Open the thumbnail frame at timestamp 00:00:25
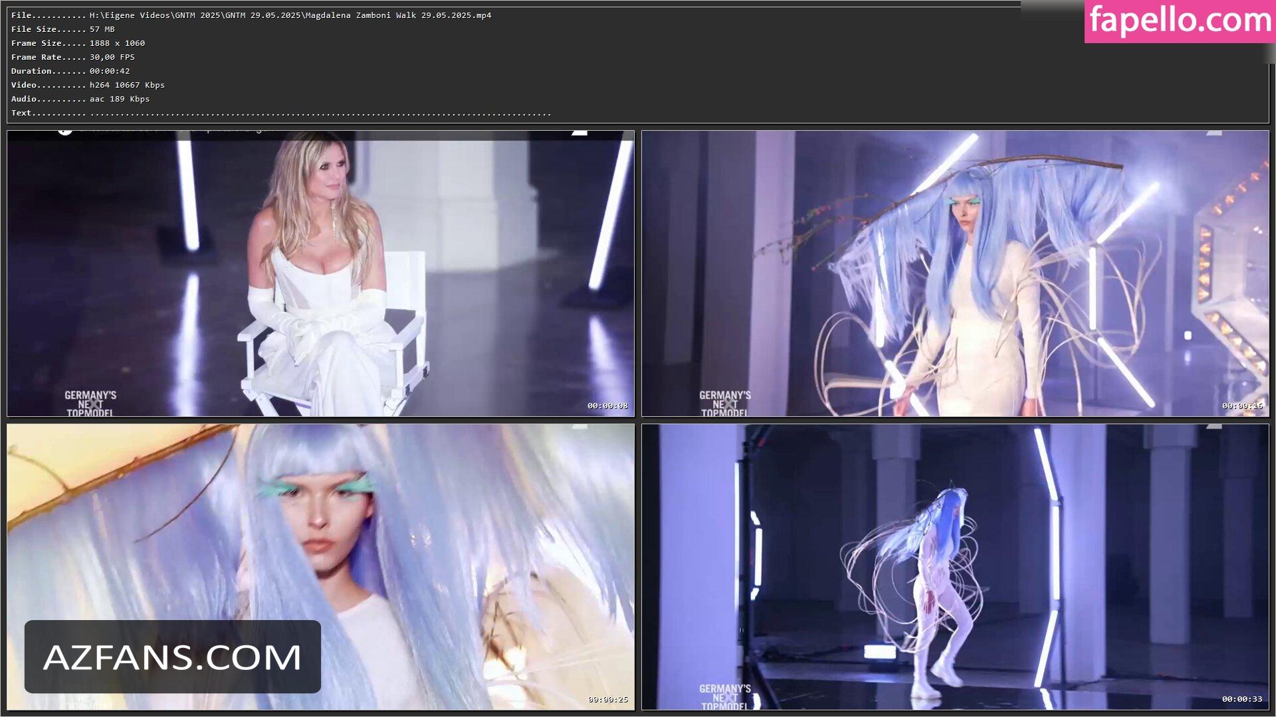 click(x=320, y=568)
